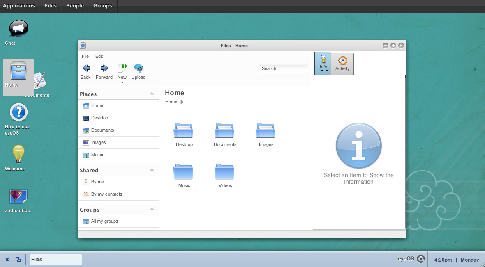This screenshot has width=485, height=267.
Task: Collapse the Shared section
Action: coord(152,170)
